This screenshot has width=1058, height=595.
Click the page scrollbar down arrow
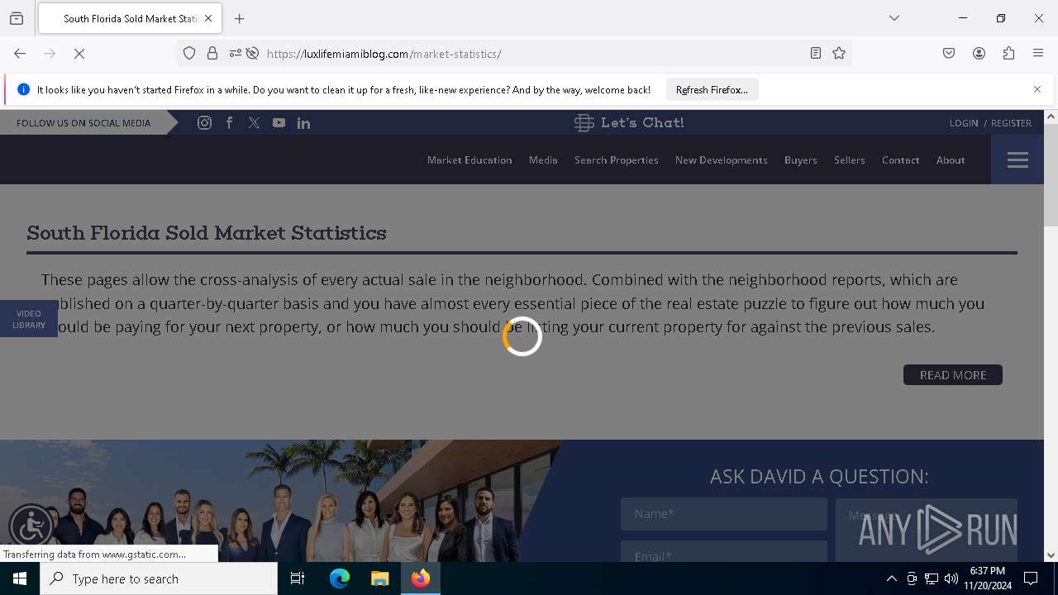pos(1051,555)
